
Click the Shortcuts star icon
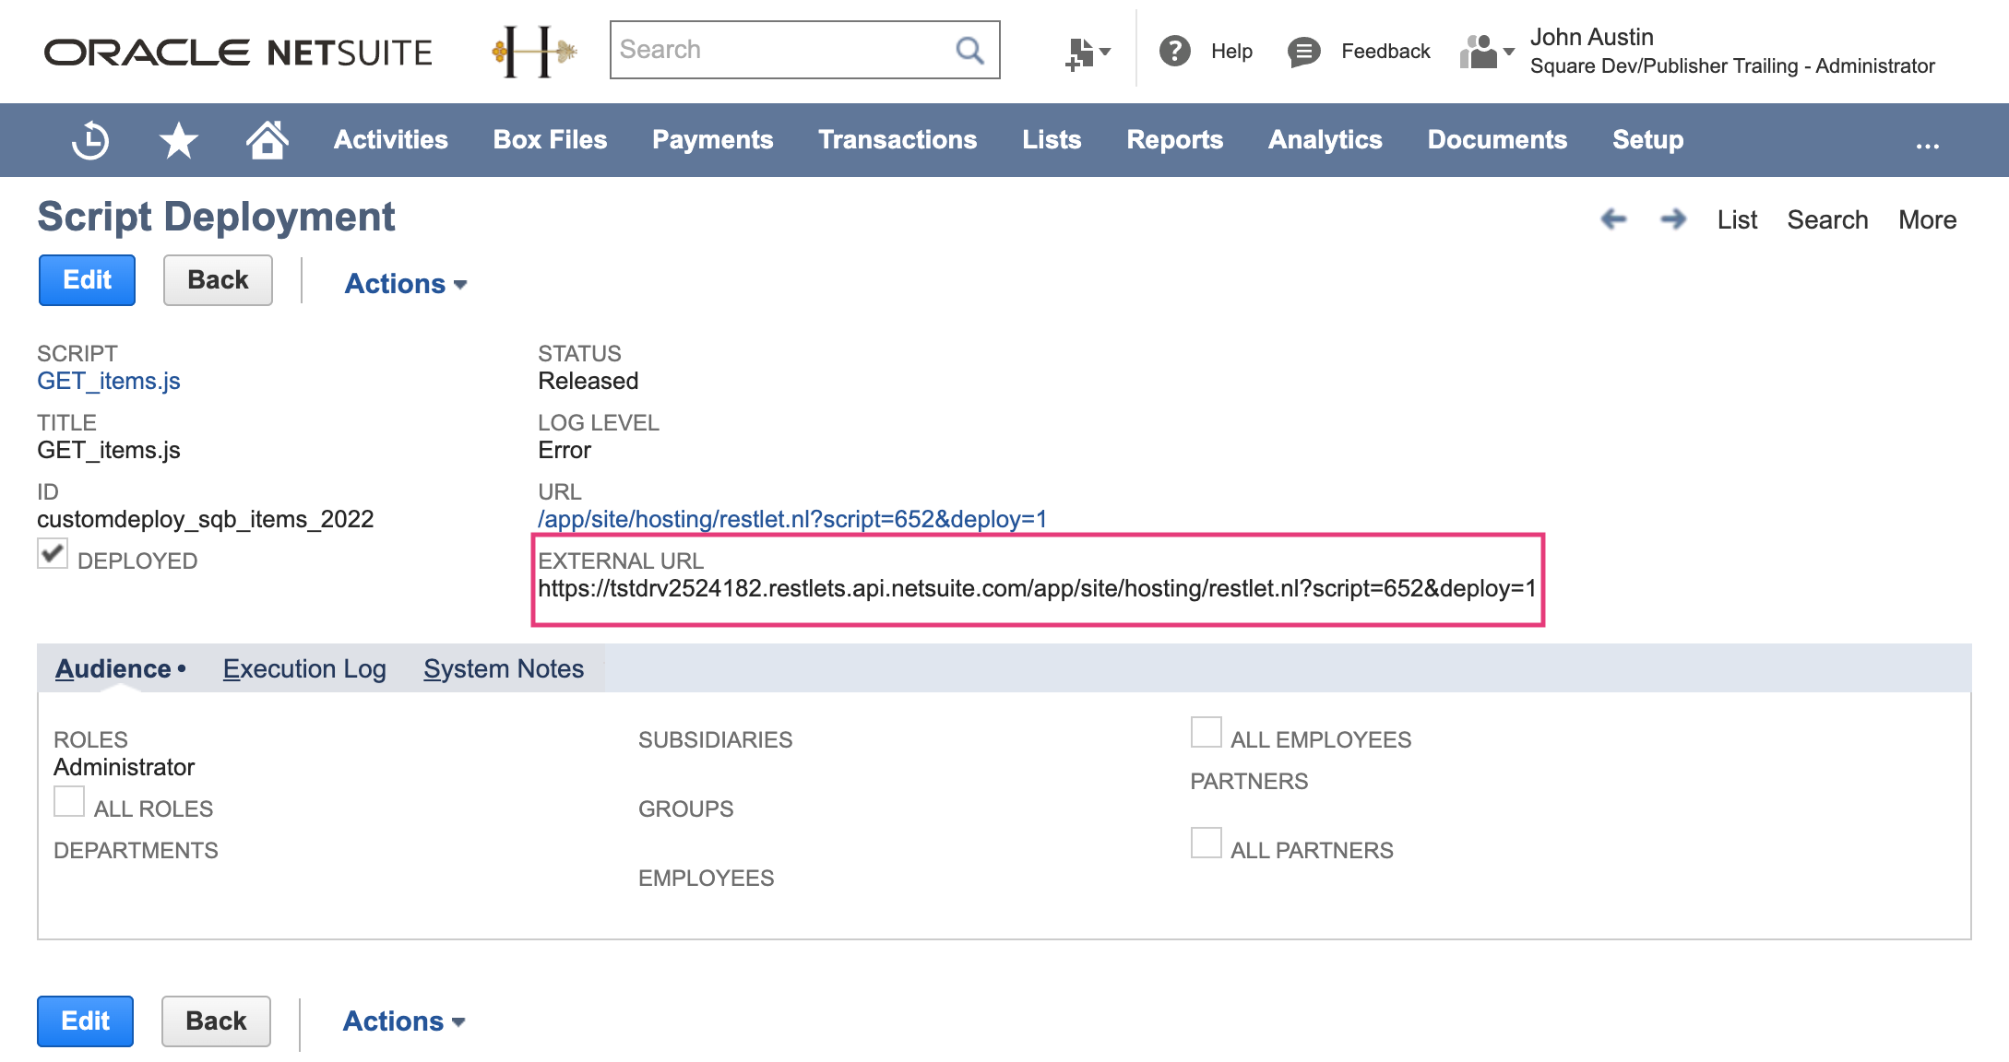point(178,140)
